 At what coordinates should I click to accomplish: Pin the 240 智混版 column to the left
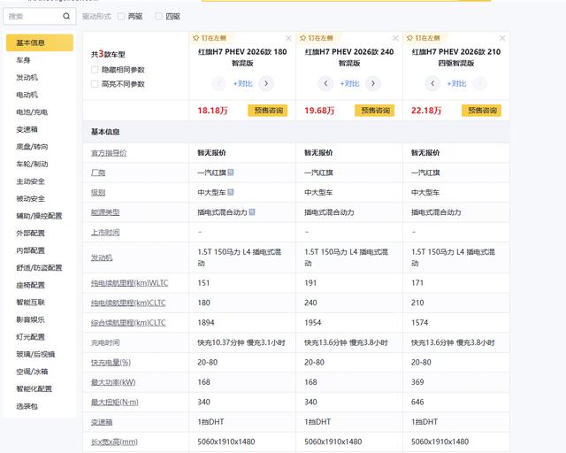tap(317, 38)
